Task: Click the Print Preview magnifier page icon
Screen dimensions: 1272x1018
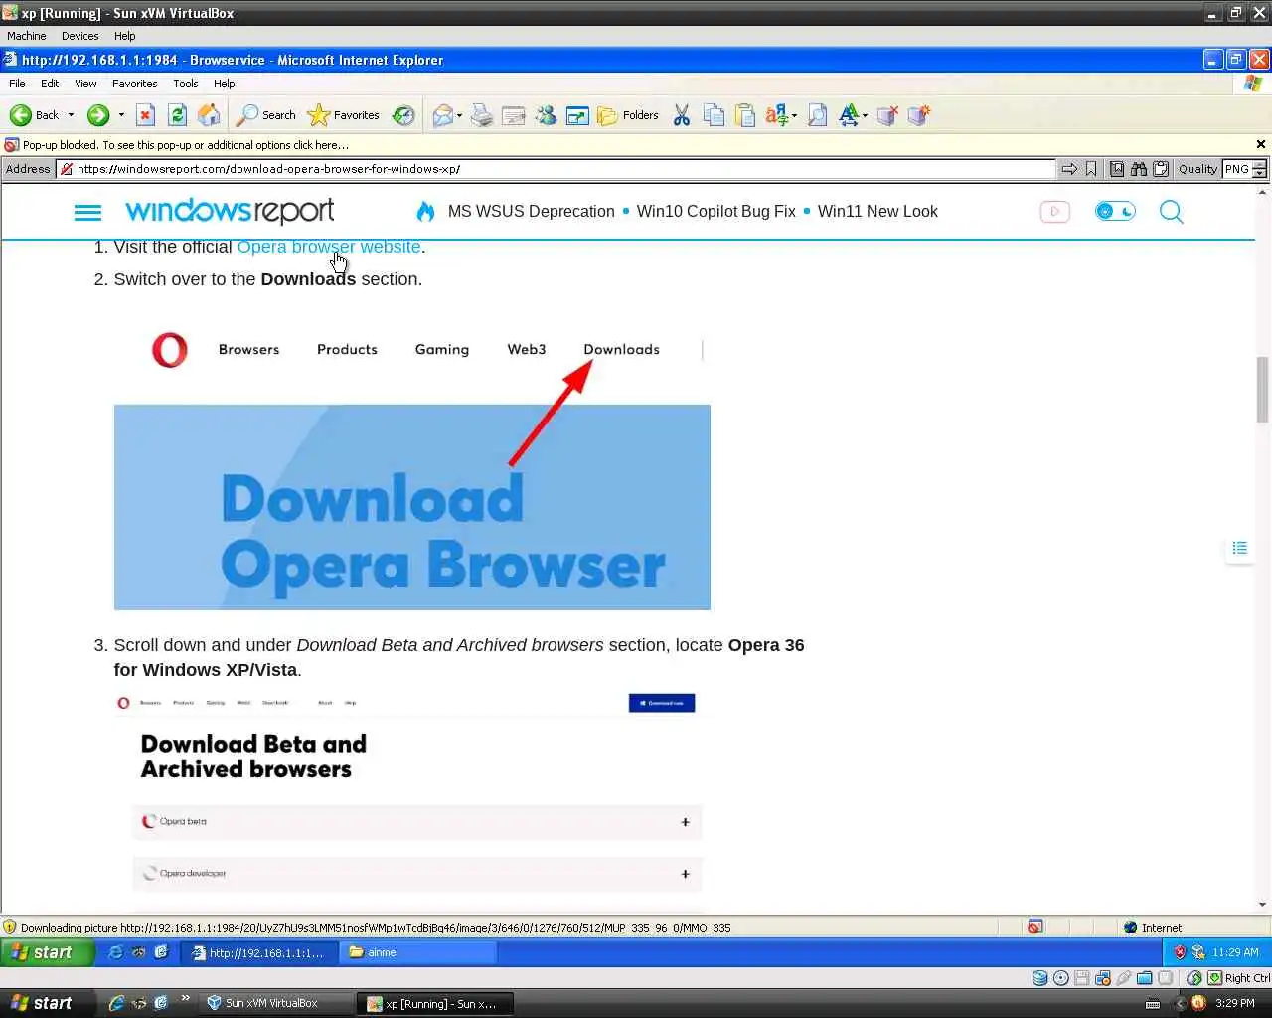Action: [817, 115]
